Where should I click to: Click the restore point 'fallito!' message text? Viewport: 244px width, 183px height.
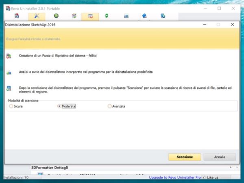tap(58, 55)
